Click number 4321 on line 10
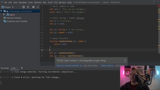The height and width of the screenshot is (90, 160). click(70, 33)
